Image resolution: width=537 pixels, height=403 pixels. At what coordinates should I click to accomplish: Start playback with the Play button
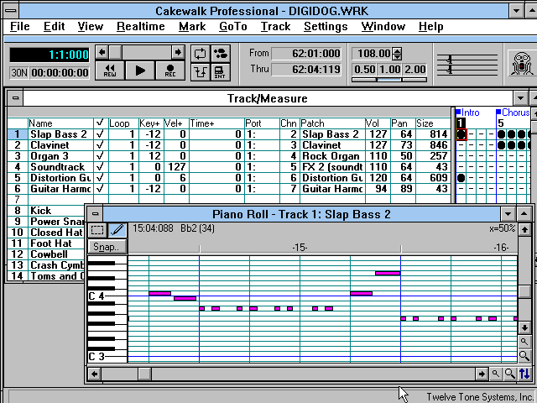(x=140, y=71)
